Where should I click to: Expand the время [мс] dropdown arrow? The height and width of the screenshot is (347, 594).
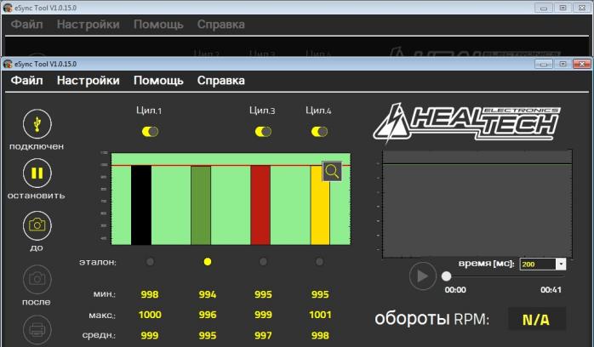point(561,265)
